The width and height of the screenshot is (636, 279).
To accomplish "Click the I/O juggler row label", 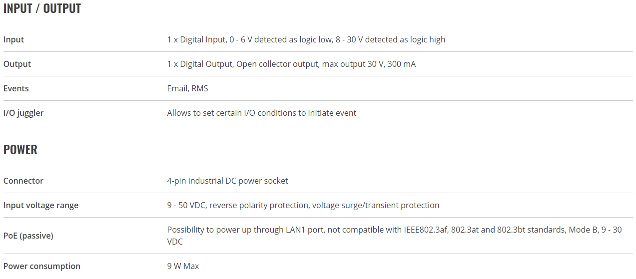I will click(23, 113).
